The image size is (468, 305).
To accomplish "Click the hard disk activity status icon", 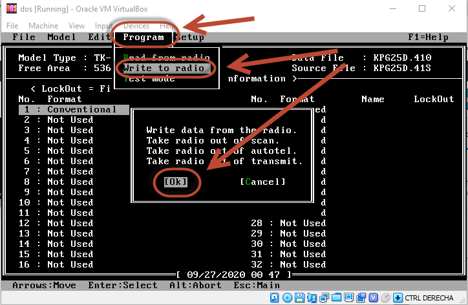I will click(275, 298).
